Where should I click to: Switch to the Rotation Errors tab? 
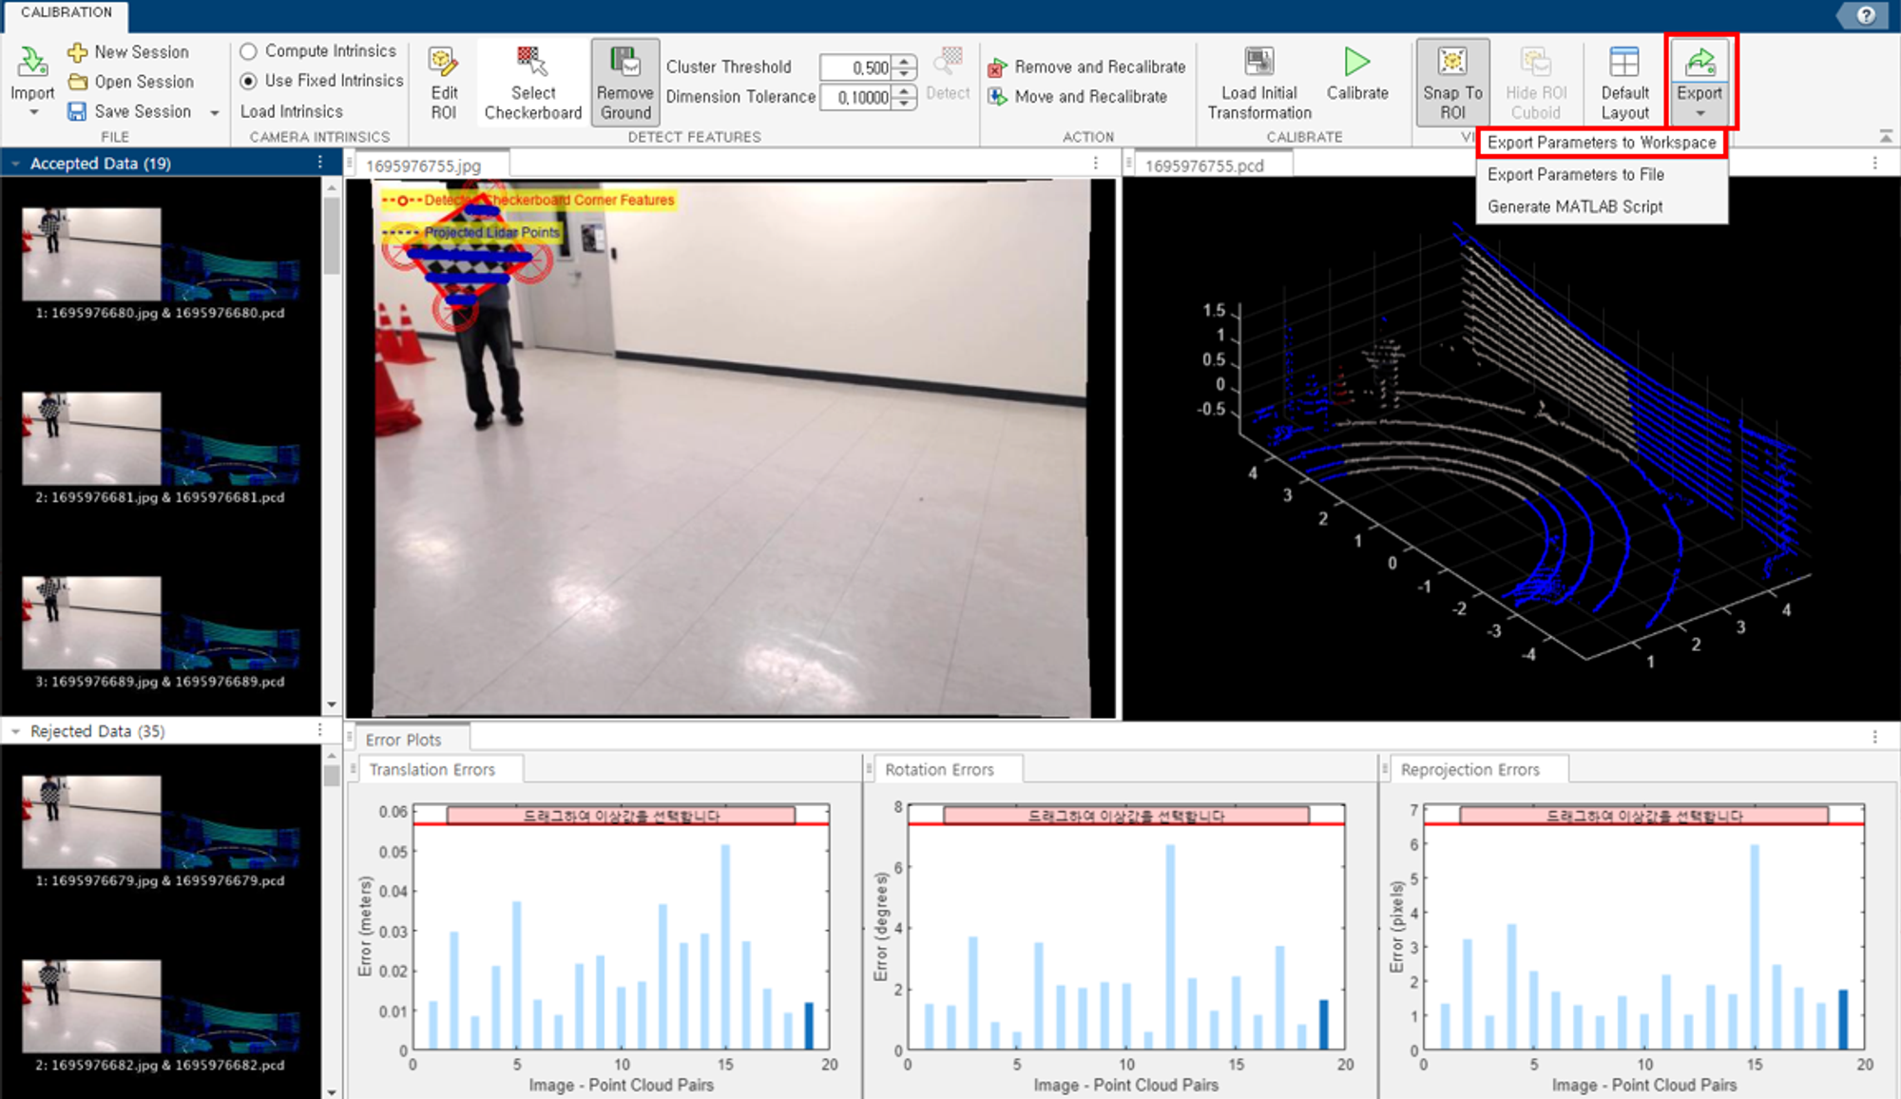pyautogui.click(x=939, y=769)
